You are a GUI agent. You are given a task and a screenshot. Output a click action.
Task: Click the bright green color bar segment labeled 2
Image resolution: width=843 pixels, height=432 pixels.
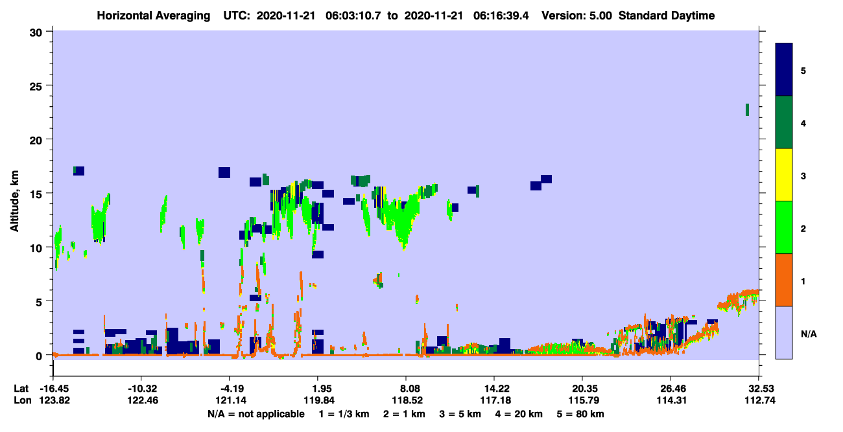tap(784, 227)
